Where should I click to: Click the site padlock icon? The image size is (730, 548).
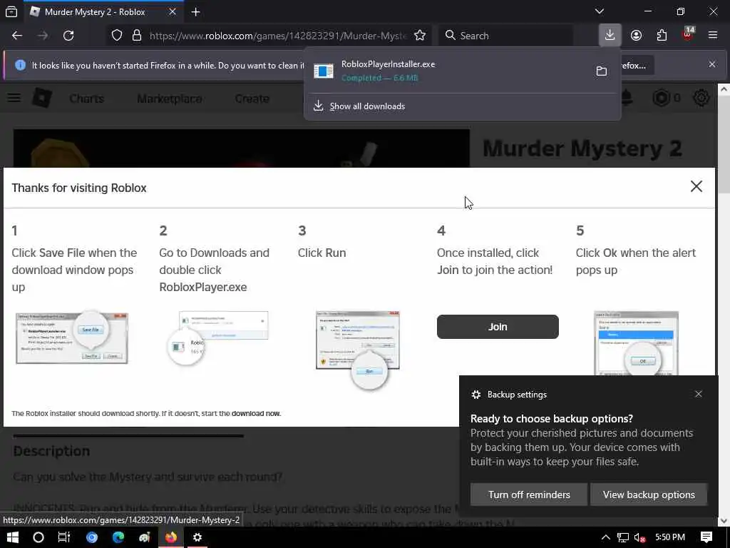pyautogui.click(x=136, y=36)
